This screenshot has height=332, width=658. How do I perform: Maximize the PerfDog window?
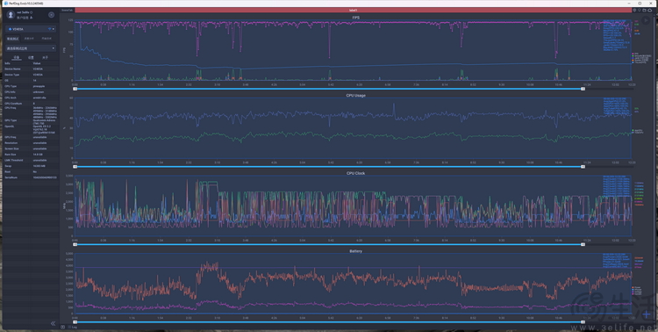point(640,3)
